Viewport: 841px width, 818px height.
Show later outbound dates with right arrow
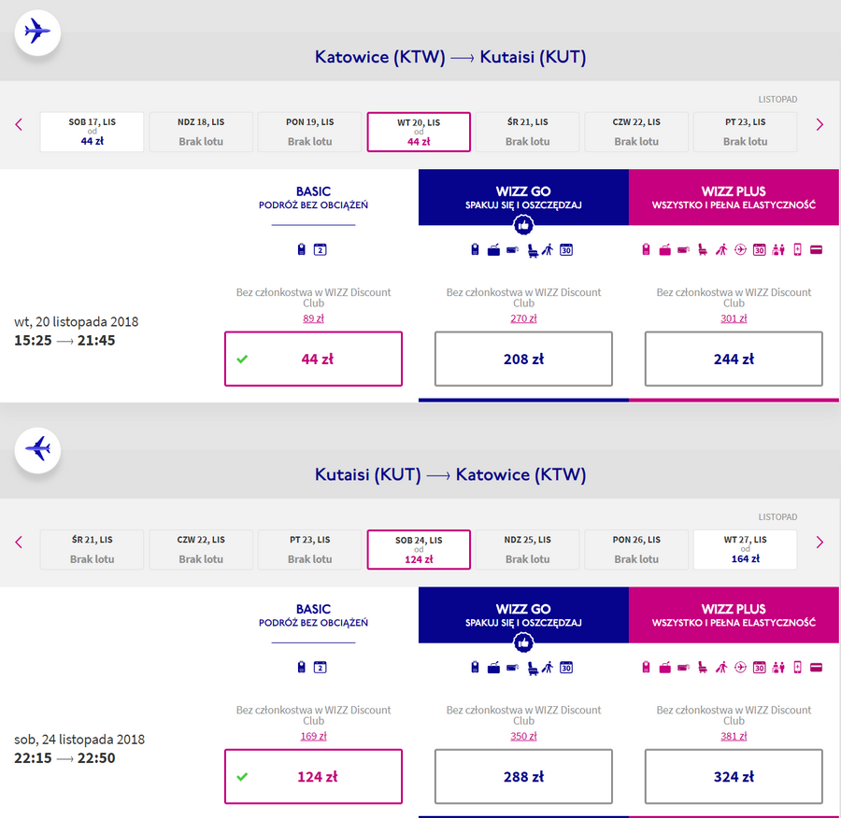tap(820, 125)
